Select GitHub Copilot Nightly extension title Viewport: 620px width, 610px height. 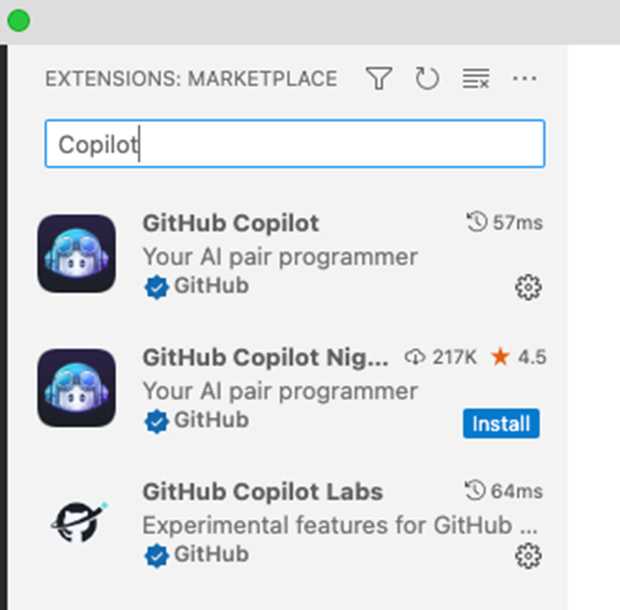[265, 358]
